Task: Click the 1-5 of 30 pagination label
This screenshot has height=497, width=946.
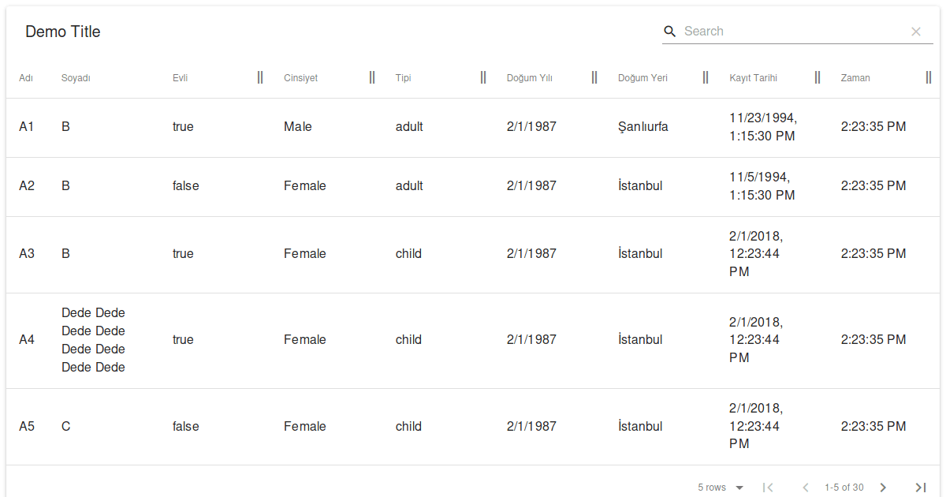Action: [x=844, y=487]
